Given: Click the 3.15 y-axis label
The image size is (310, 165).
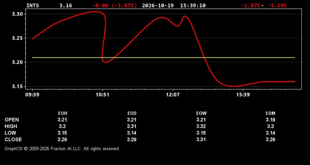Looking at the screenshot, I should 18,87.
